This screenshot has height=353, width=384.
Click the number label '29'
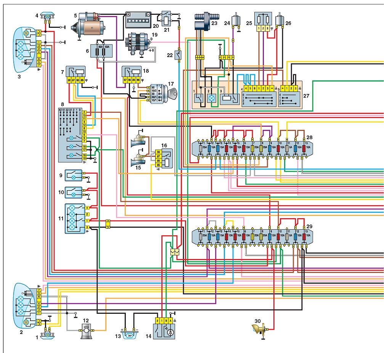coord(310,227)
